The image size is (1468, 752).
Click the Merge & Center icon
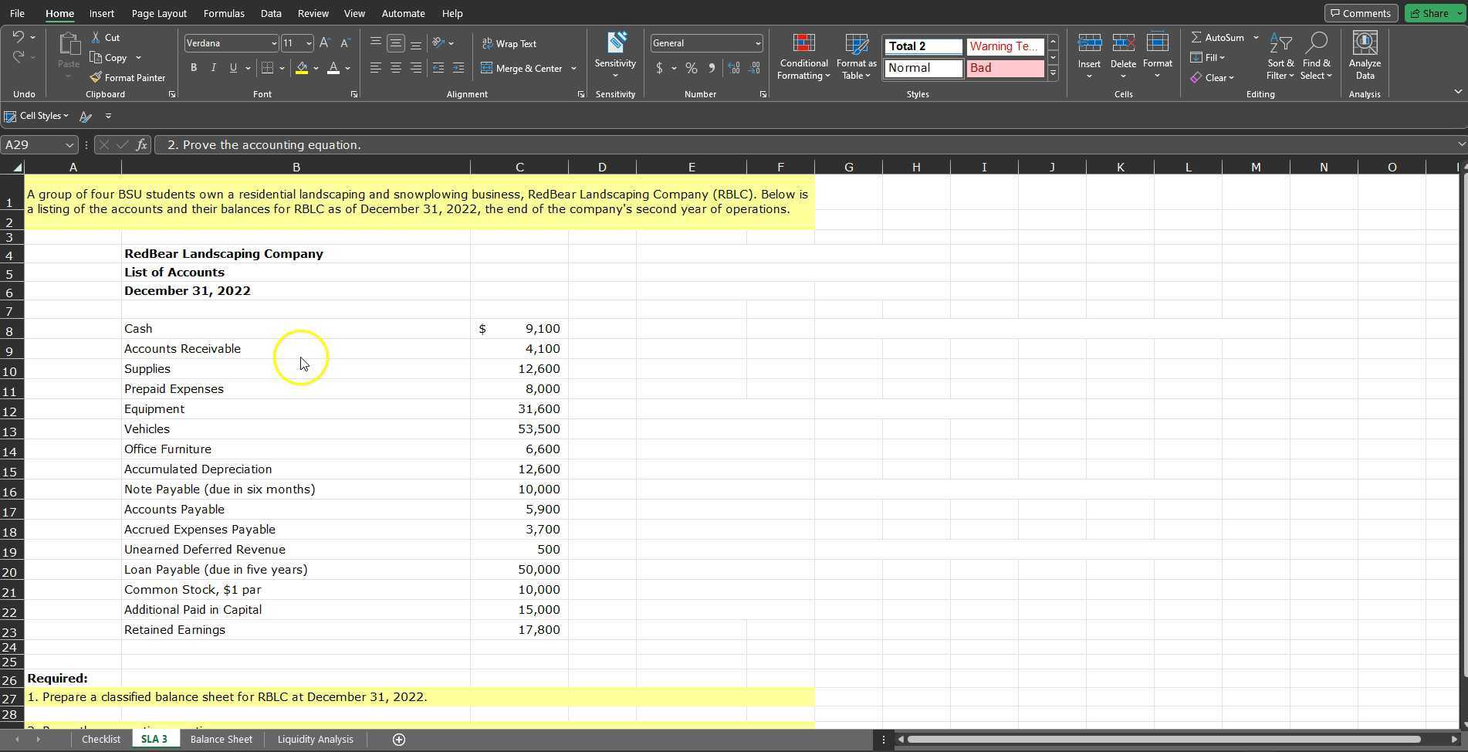click(487, 69)
